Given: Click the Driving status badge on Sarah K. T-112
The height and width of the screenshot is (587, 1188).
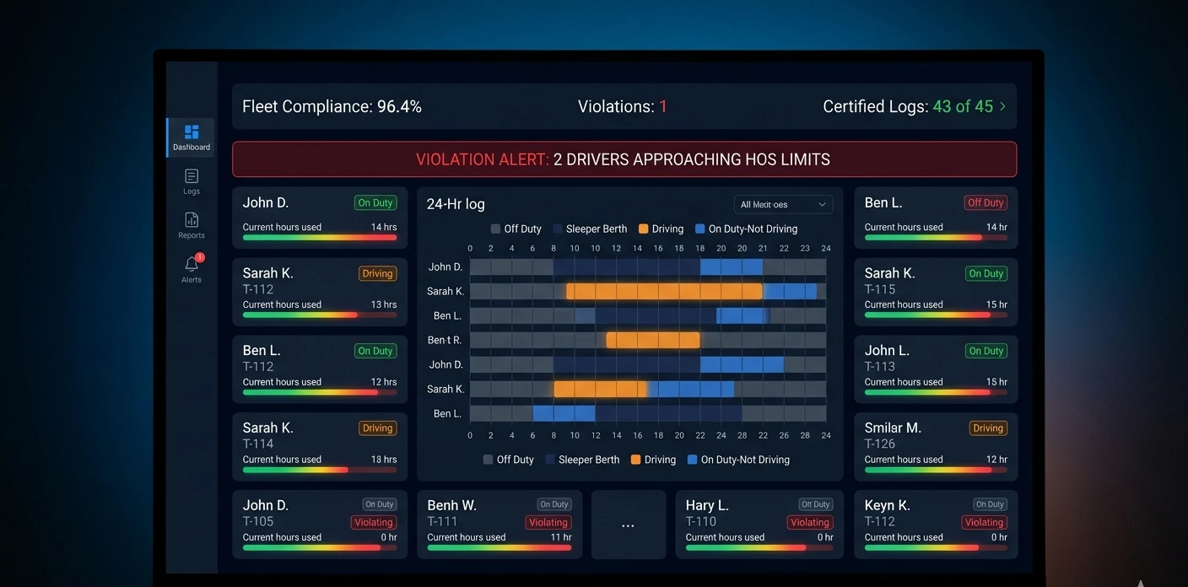Looking at the screenshot, I should point(377,273).
